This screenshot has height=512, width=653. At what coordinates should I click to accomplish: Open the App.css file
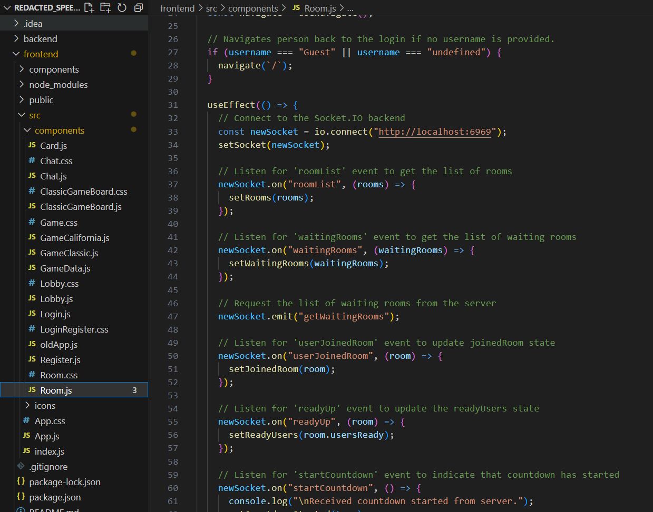point(50,421)
